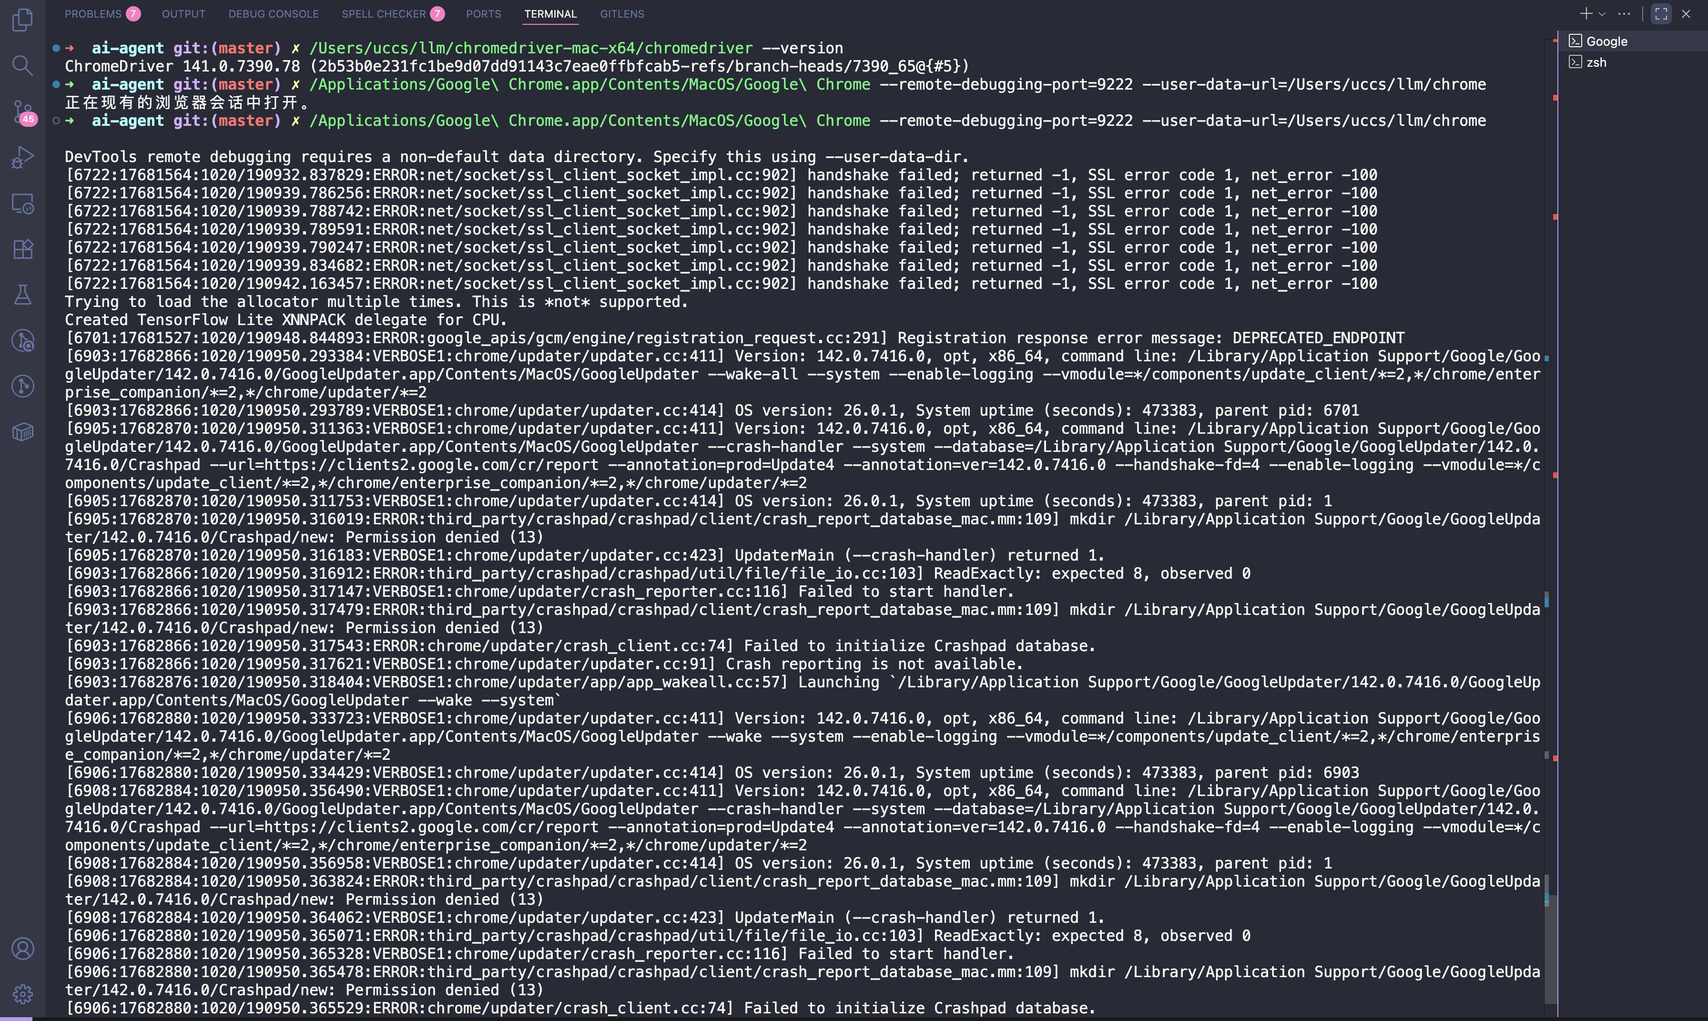Open the launch profile dropdown chevron
1708x1021 pixels.
pyautogui.click(x=1603, y=14)
